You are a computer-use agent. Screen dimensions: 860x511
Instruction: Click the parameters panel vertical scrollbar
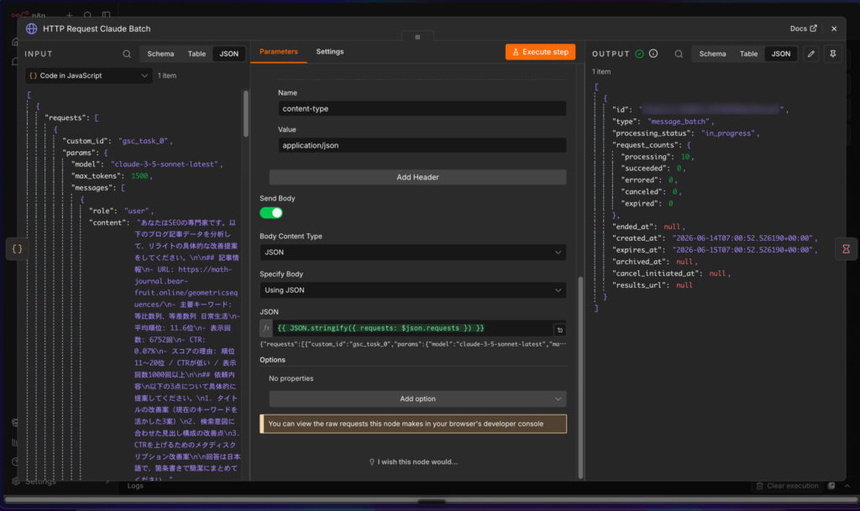coord(580,378)
